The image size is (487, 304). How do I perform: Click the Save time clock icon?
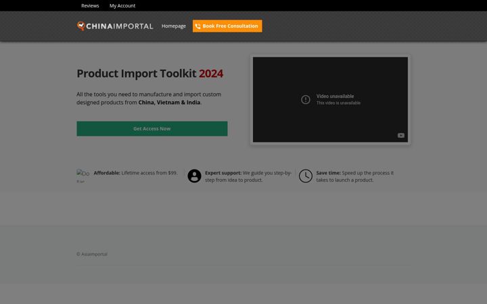pyautogui.click(x=306, y=176)
